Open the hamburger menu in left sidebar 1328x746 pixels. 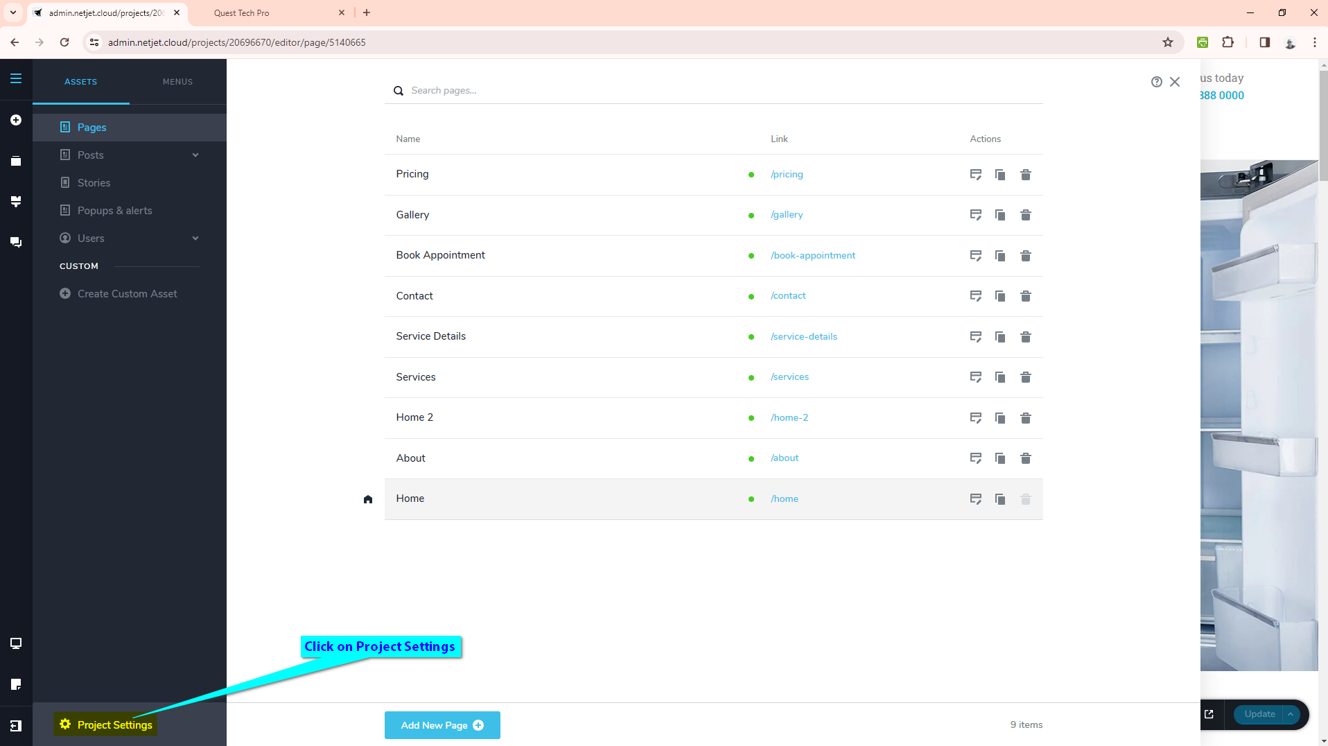click(x=16, y=79)
